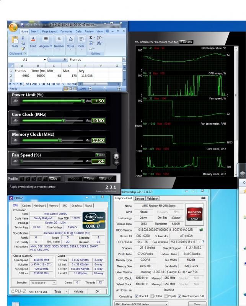Click the Clipboard dialog launcher icon
Screen dimensions: 246x306
tap(25, 54)
